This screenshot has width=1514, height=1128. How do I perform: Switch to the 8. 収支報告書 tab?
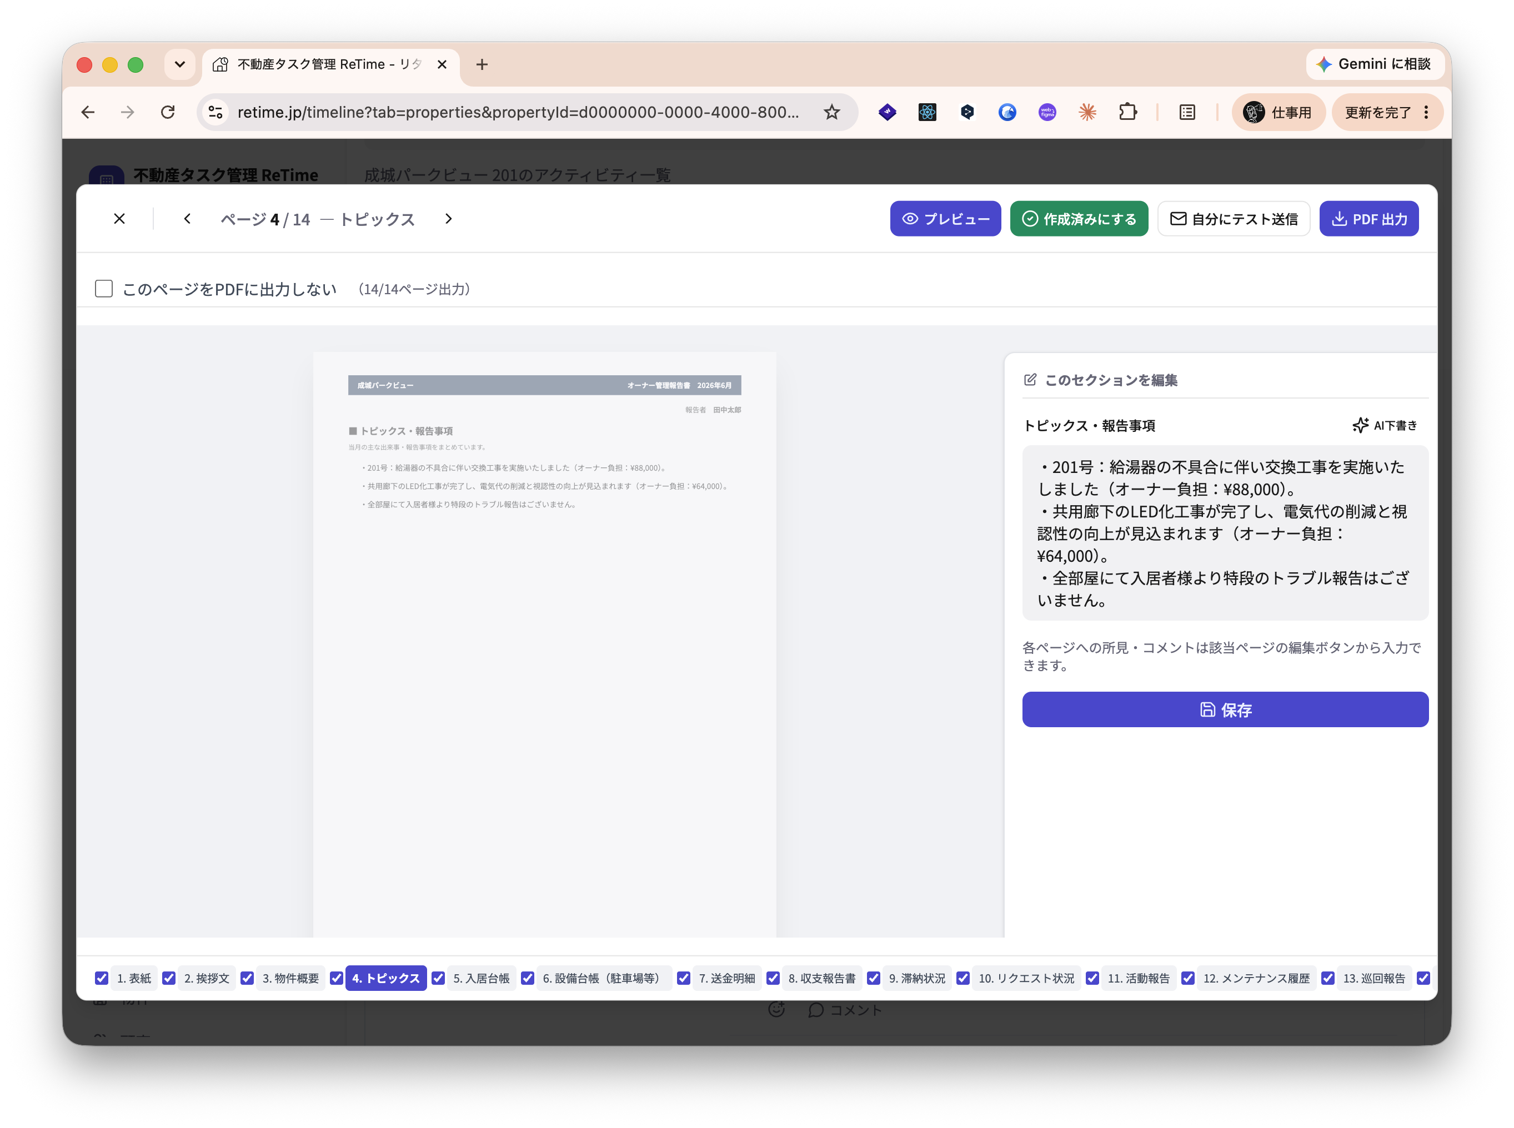tap(822, 978)
